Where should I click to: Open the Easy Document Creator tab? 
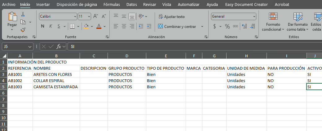click(x=246, y=5)
